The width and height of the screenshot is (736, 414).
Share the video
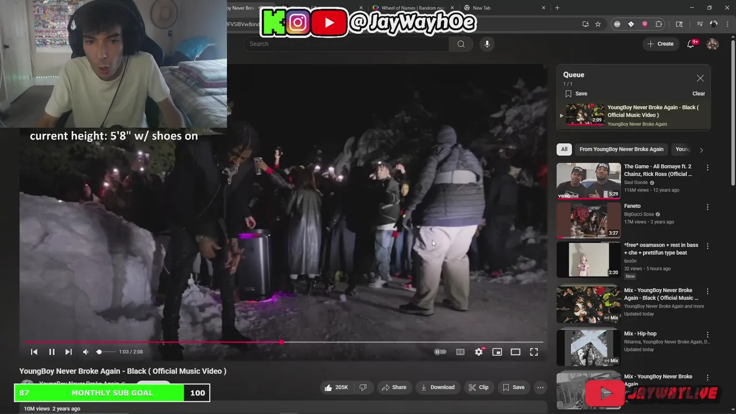click(394, 388)
